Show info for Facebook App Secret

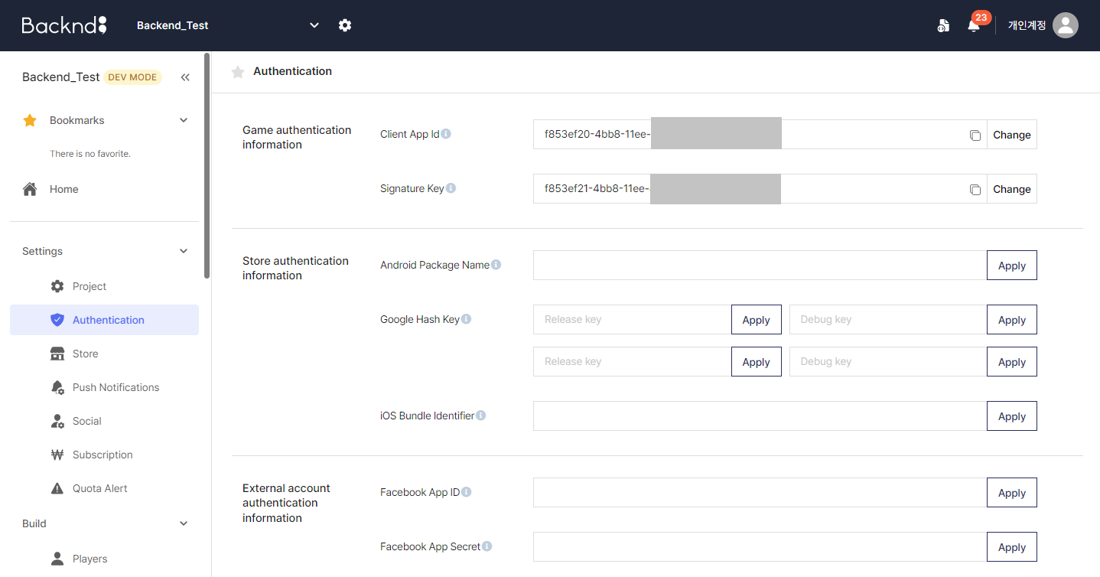click(487, 546)
